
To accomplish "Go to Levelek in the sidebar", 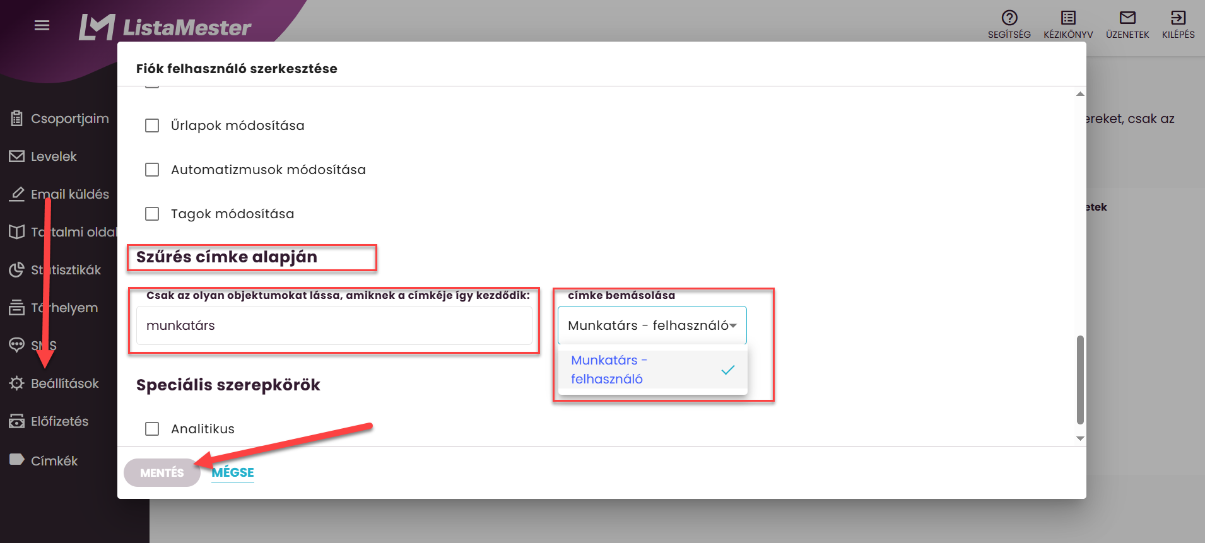I will click(x=54, y=156).
